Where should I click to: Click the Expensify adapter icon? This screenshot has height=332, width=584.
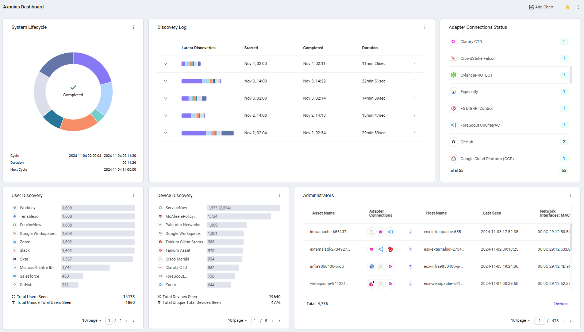[453, 92]
